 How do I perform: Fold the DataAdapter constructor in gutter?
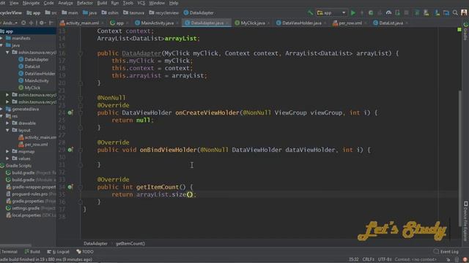pyautogui.click(x=81, y=53)
